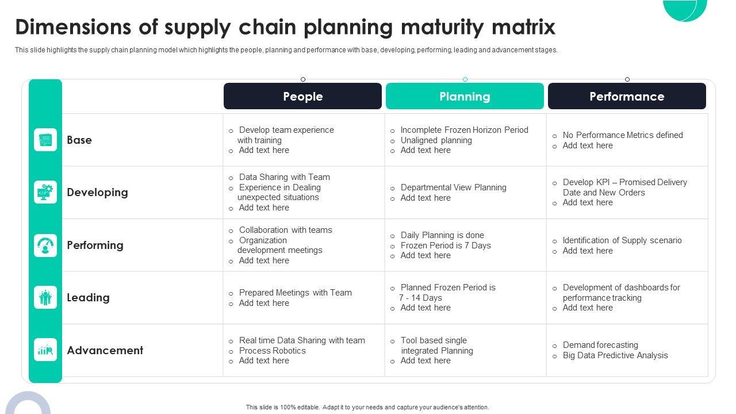Click 'Departmental View Planning' bullet text
Image resolution: width=736 pixels, height=414 pixels.
pos(453,187)
